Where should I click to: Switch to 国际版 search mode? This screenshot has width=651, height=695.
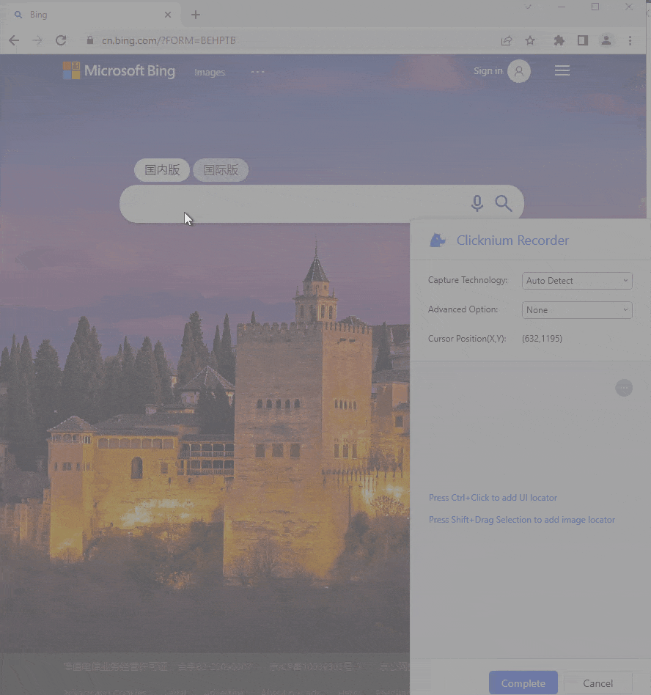point(221,170)
